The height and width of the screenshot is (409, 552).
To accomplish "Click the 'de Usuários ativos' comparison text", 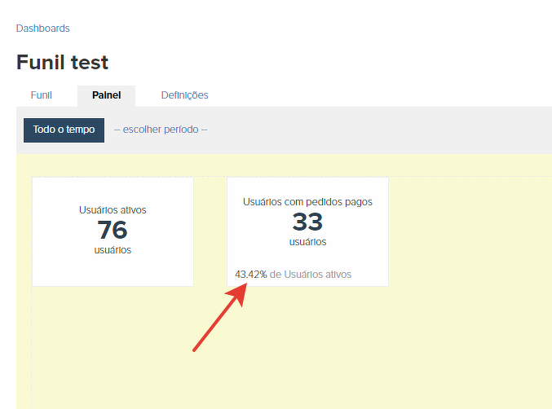I will [311, 275].
